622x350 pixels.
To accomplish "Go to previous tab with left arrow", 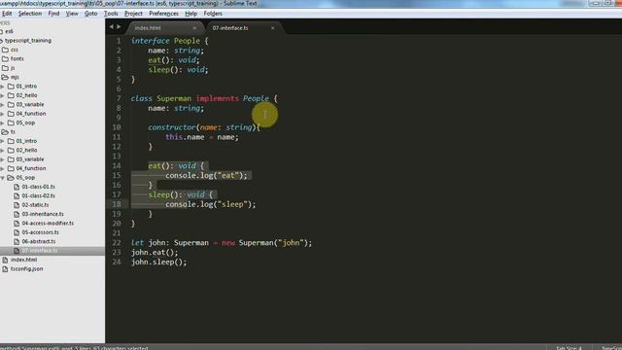I will [x=111, y=26].
